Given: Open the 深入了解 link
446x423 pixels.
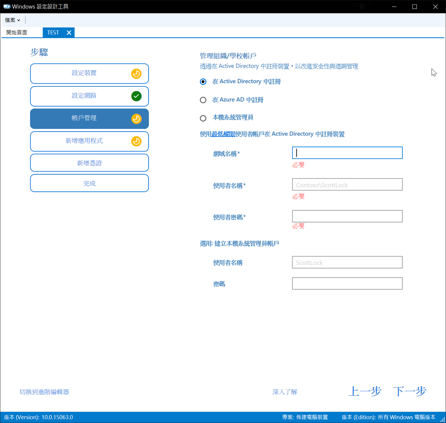Looking at the screenshot, I should tap(285, 392).
